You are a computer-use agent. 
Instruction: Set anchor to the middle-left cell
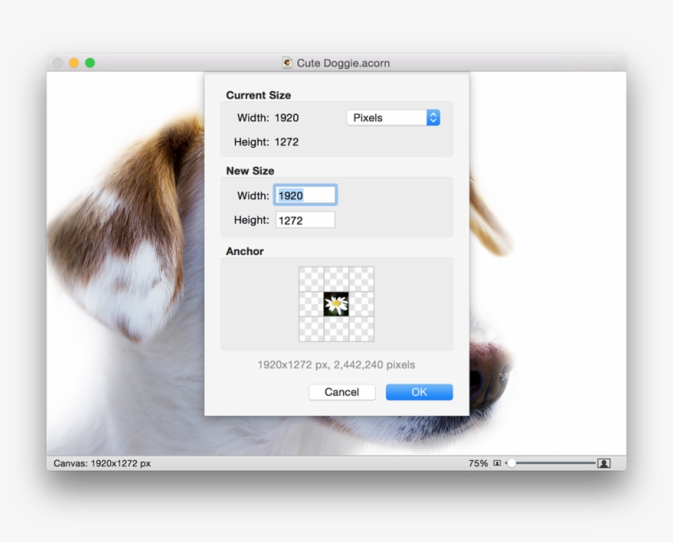[x=311, y=304]
